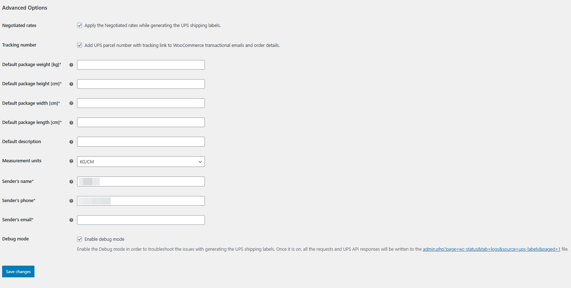Click the Save changes button
The image size is (571, 288).
(18, 272)
